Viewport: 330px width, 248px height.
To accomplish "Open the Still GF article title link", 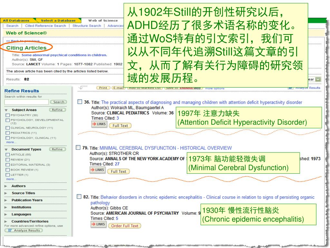I will coord(64,55).
